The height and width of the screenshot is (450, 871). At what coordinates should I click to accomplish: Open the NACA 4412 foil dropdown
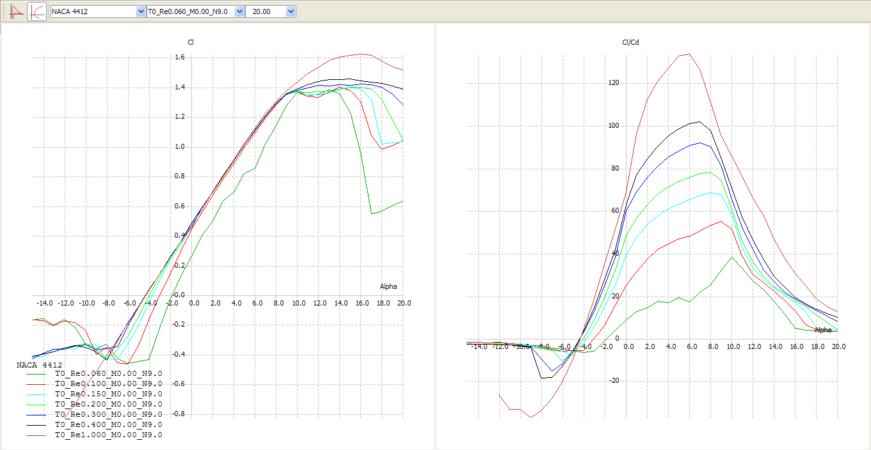141,12
